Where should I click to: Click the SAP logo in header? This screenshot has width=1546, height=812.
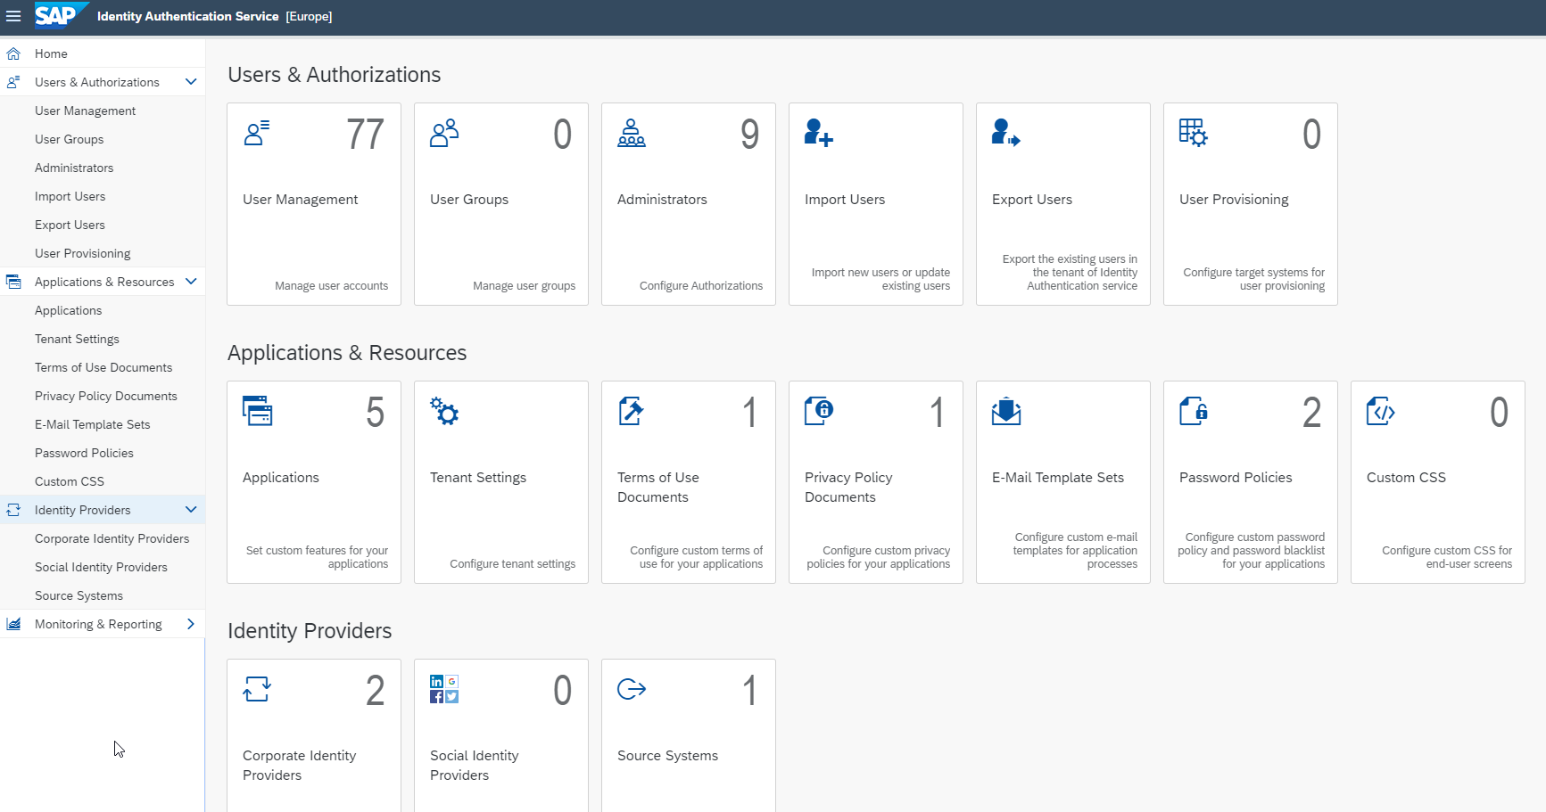61,15
